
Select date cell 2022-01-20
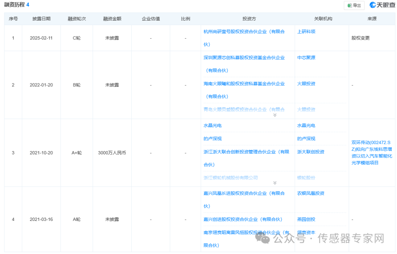point(41,85)
